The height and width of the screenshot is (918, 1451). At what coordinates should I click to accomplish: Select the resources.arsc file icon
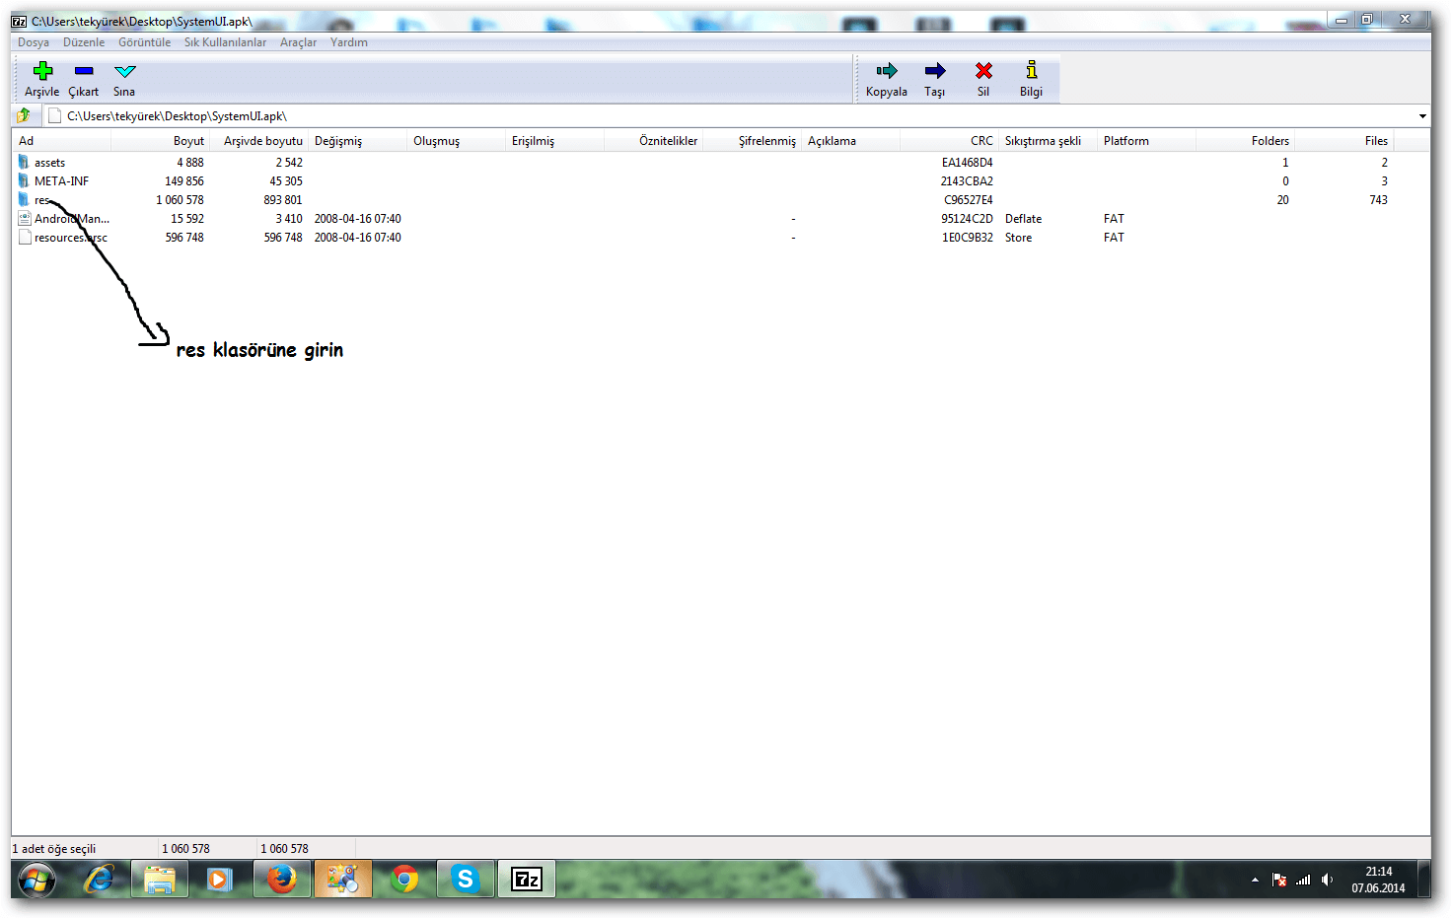coord(25,238)
